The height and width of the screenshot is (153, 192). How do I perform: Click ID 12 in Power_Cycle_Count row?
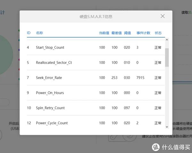click(29, 123)
